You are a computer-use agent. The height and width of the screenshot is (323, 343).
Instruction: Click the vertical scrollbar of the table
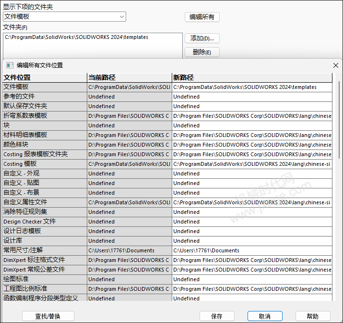tap(339, 120)
